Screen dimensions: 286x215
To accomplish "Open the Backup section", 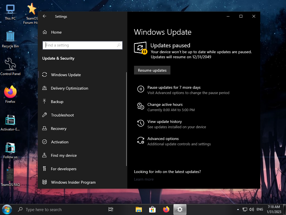I will (x=82, y=102).
